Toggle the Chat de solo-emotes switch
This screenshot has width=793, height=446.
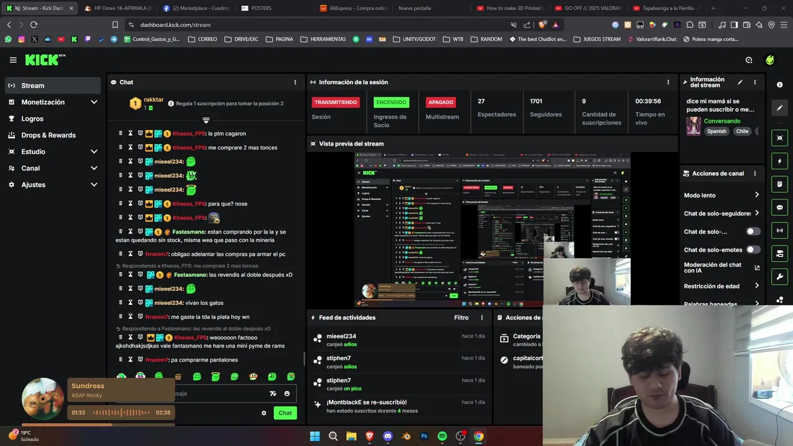[x=753, y=250]
